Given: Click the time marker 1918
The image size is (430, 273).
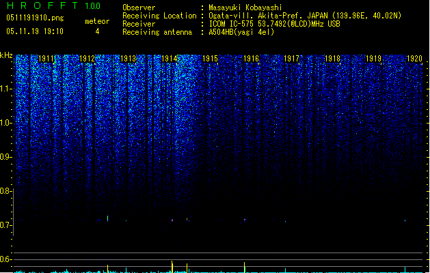Looking at the screenshot, I should tap(333, 59).
